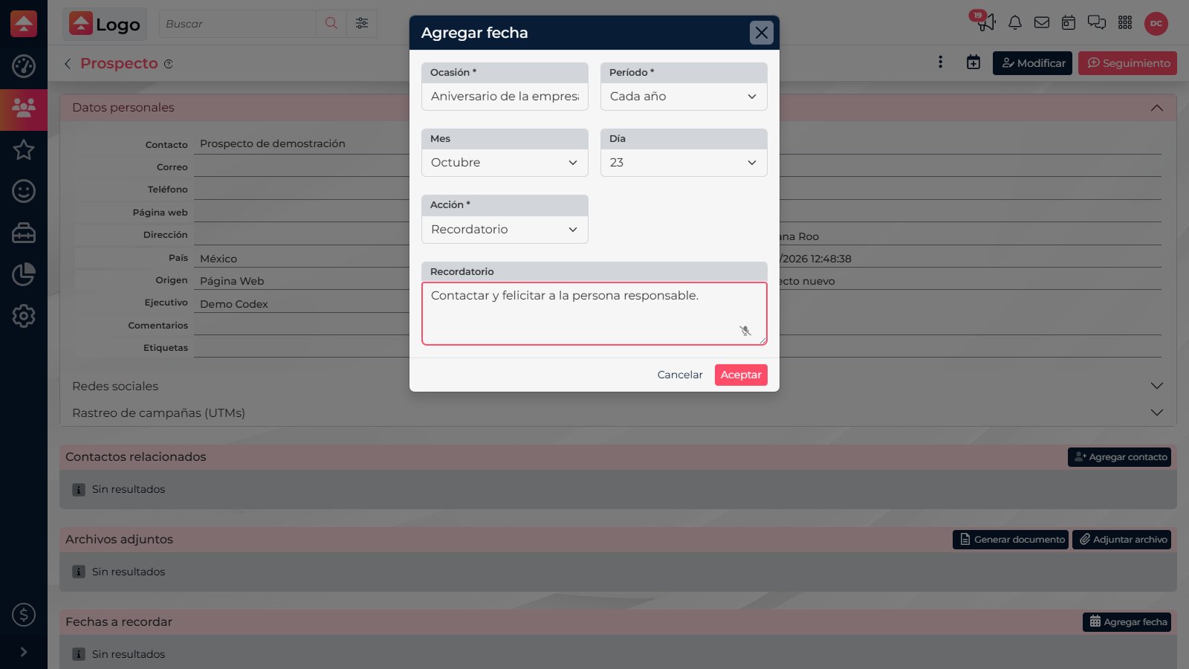
Task: Open the notifications bell icon
Action: pyautogui.click(x=1014, y=23)
